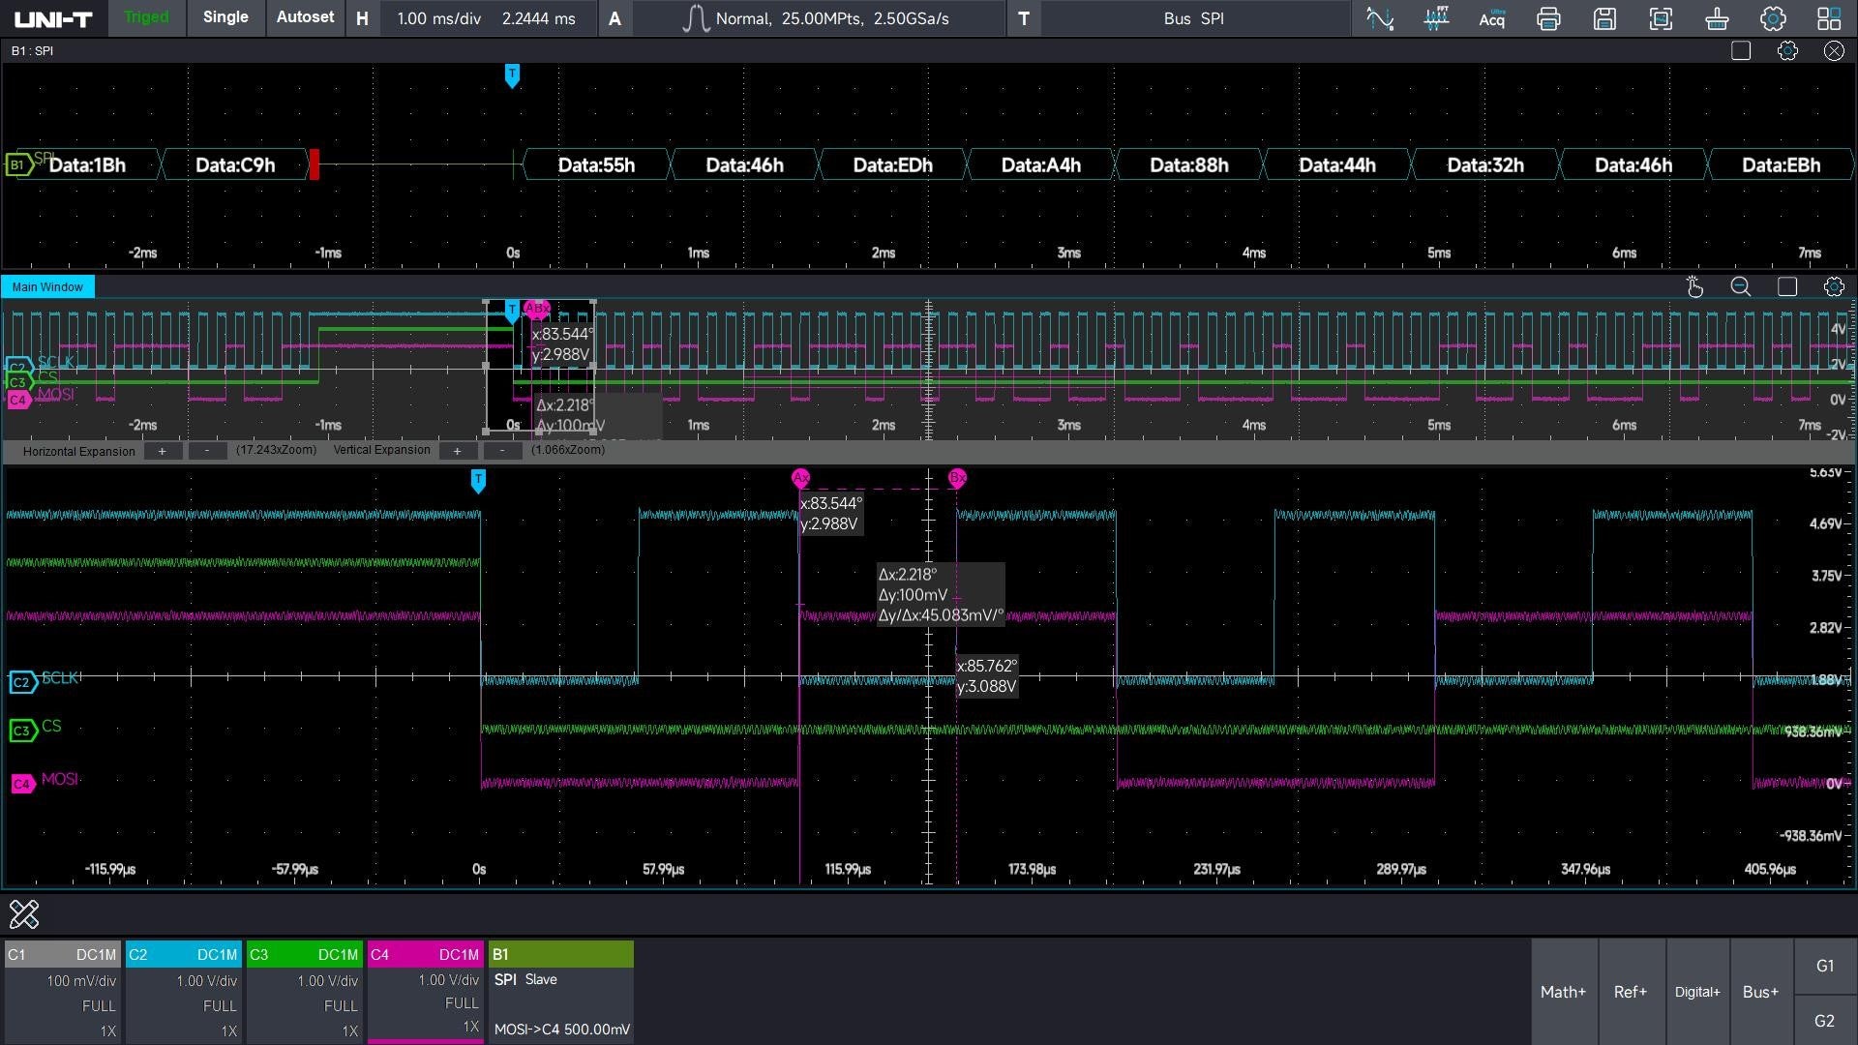Select the Main Window tab
The width and height of the screenshot is (1858, 1045).
(x=47, y=287)
